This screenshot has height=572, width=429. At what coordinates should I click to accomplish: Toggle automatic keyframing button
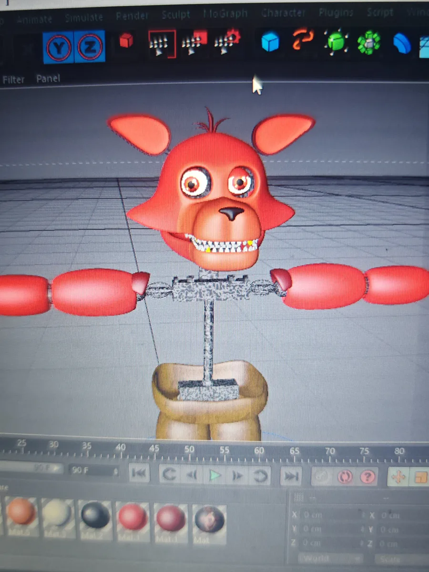345,476
